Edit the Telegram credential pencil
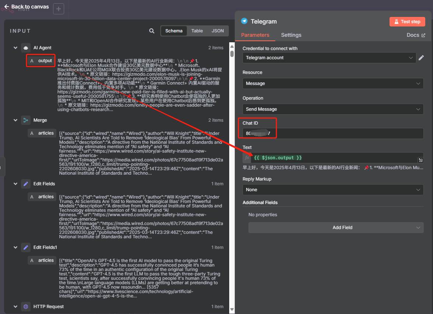The width and height of the screenshot is (433, 314). pyautogui.click(x=421, y=58)
